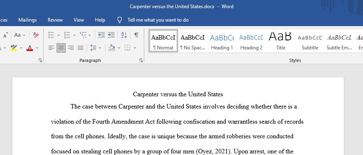This screenshot has width=363, height=155.
Task: Open the Multilevel List dropdown arrow
Action: tap(90, 35)
